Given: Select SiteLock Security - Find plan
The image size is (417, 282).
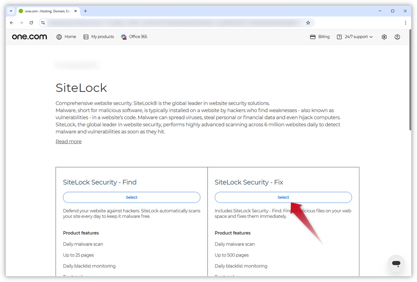Looking at the screenshot, I should 131,197.
